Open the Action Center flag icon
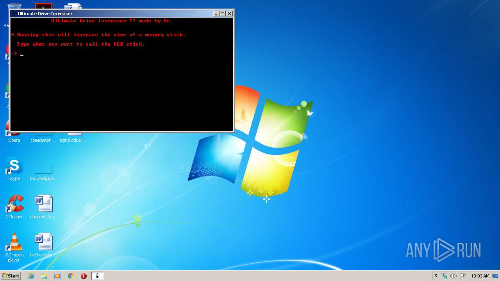500x281 pixels. pos(463,276)
